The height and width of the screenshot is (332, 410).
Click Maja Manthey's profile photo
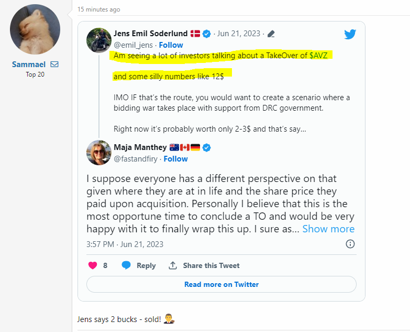[x=98, y=153]
